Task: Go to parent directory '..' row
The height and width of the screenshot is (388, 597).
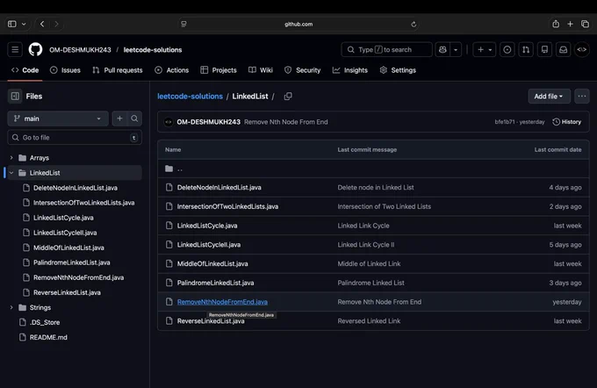Action: click(x=373, y=169)
